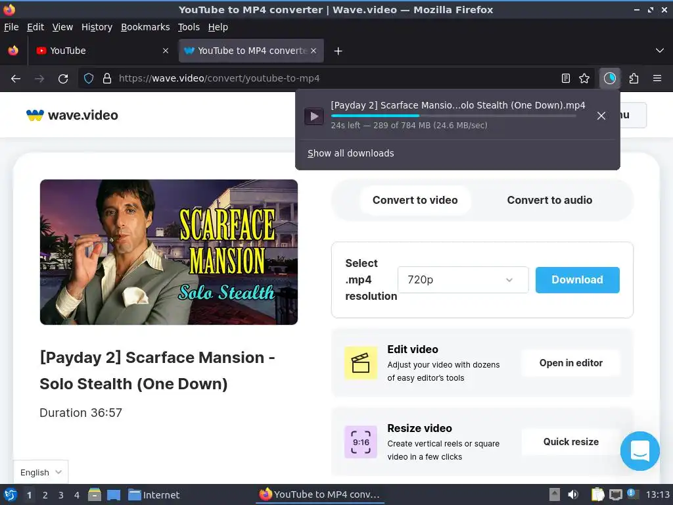The width and height of the screenshot is (673, 505).
Task: Open the 720p resolution dropdown
Action: tap(463, 280)
